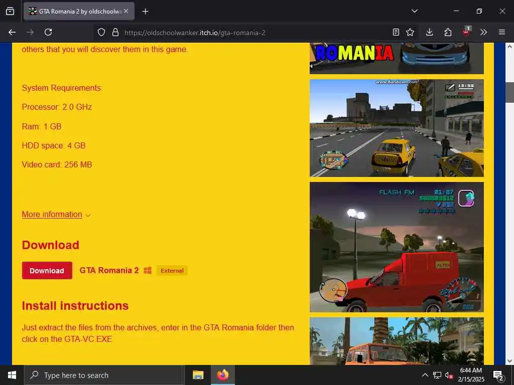Show hidden system tray icons
514x385 pixels.
(x=425, y=375)
